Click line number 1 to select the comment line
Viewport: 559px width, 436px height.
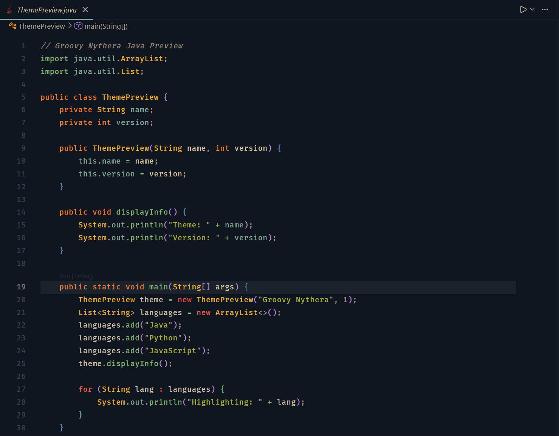pyautogui.click(x=23, y=46)
